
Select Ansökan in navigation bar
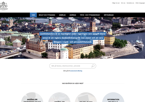tap(73, 15)
